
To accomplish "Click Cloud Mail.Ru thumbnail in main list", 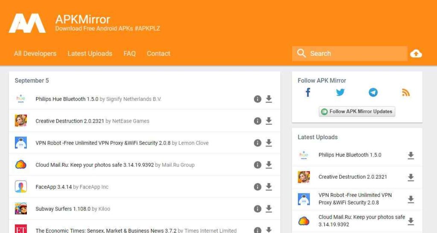I will (x=21, y=164).
